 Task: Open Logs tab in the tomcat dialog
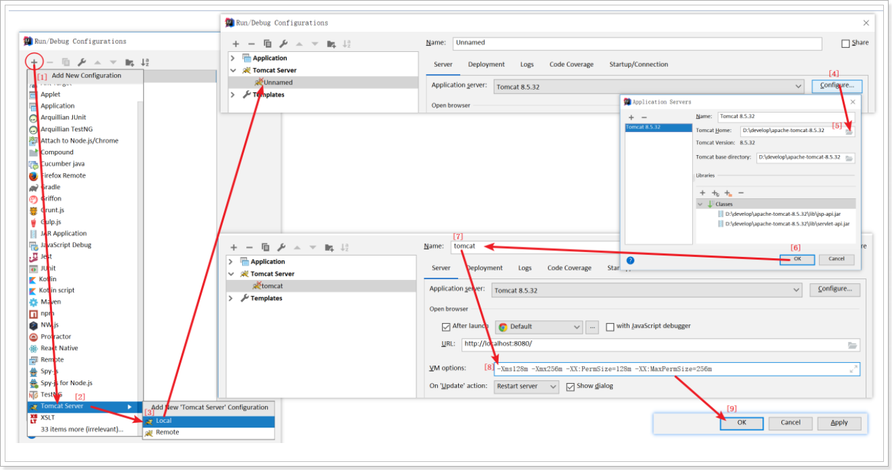[x=525, y=268]
